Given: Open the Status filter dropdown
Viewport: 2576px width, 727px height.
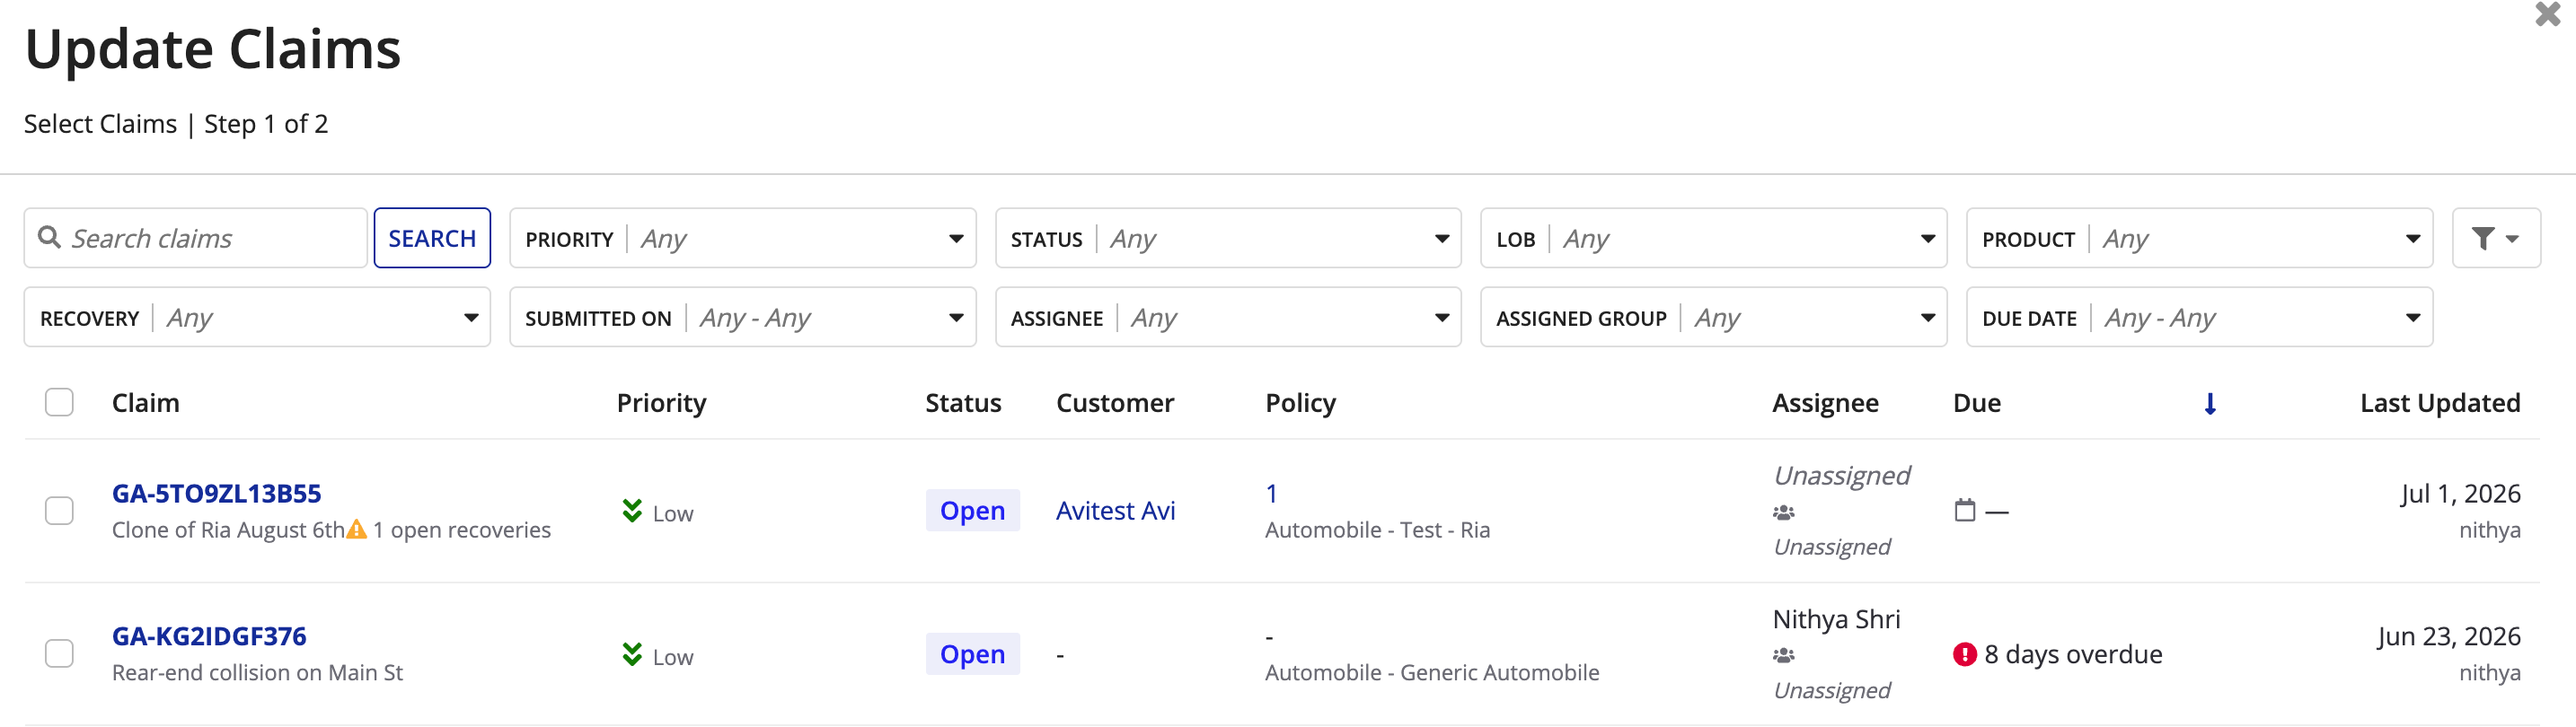Looking at the screenshot, I should 1228,238.
